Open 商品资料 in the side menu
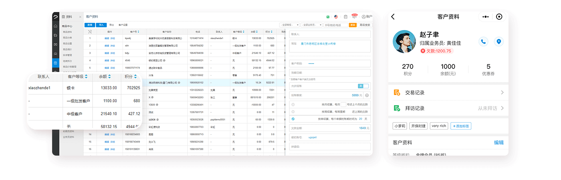This screenshot has height=180, width=561. 67,32
